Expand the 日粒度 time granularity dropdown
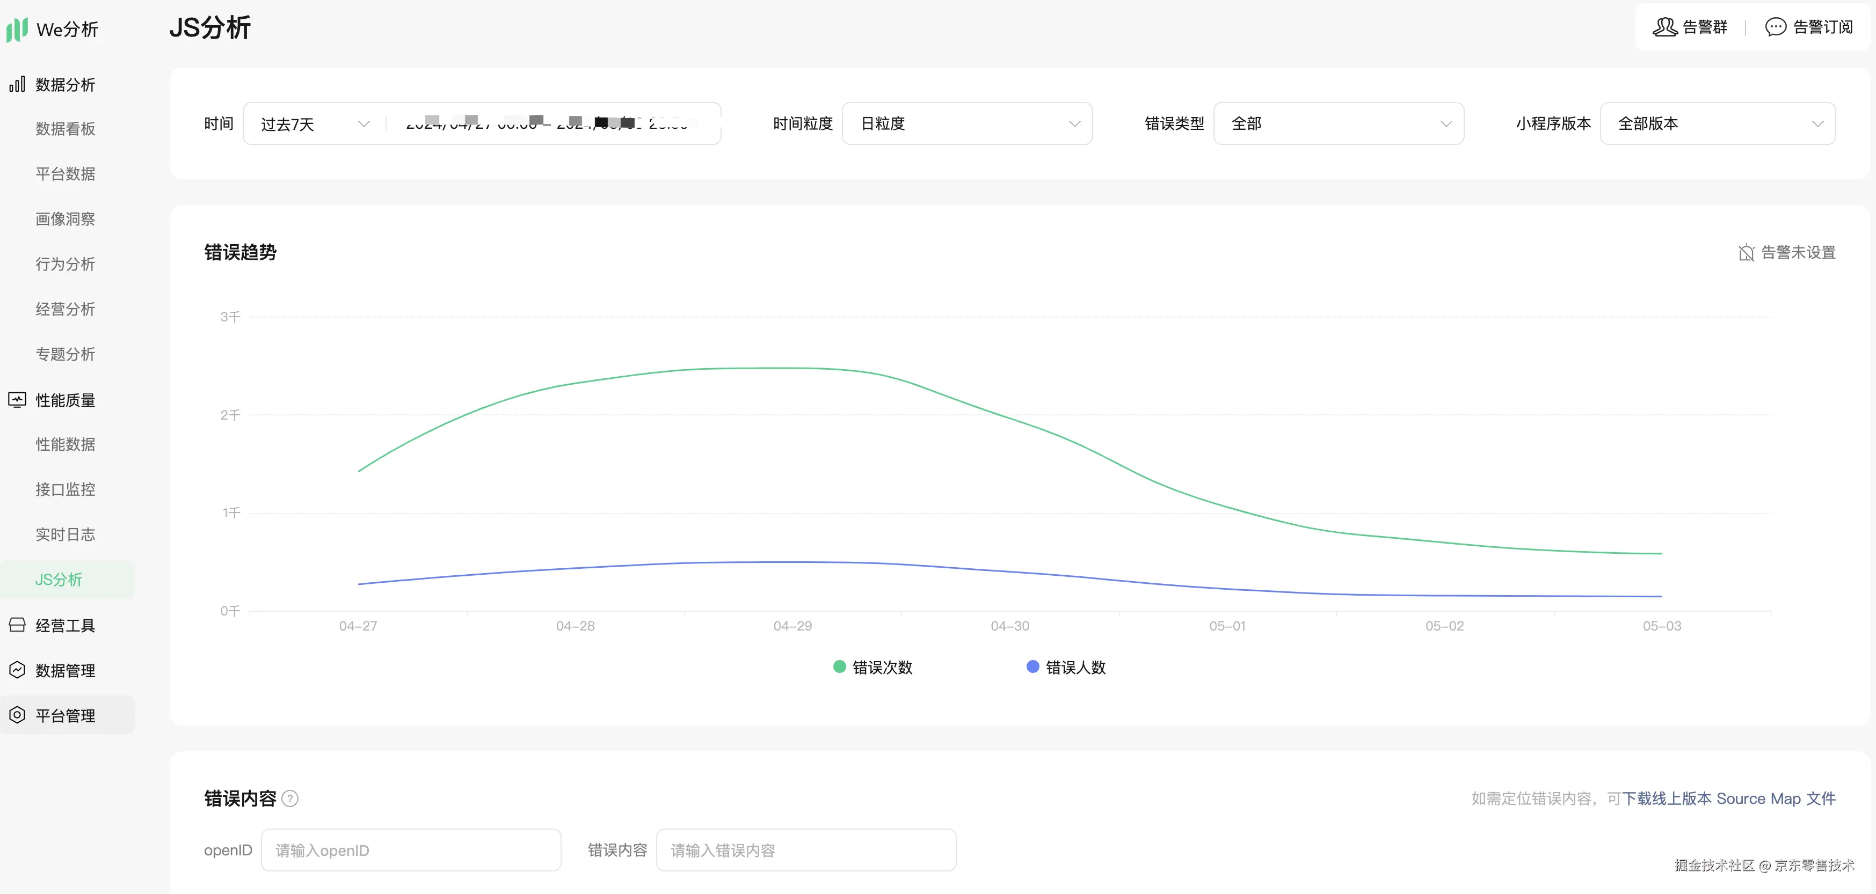 (967, 124)
